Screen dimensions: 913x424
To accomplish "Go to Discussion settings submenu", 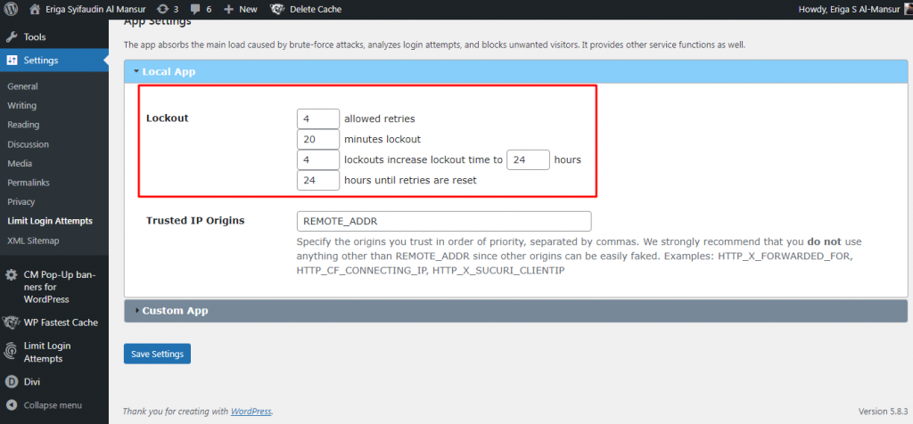I will (x=28, y=144).
